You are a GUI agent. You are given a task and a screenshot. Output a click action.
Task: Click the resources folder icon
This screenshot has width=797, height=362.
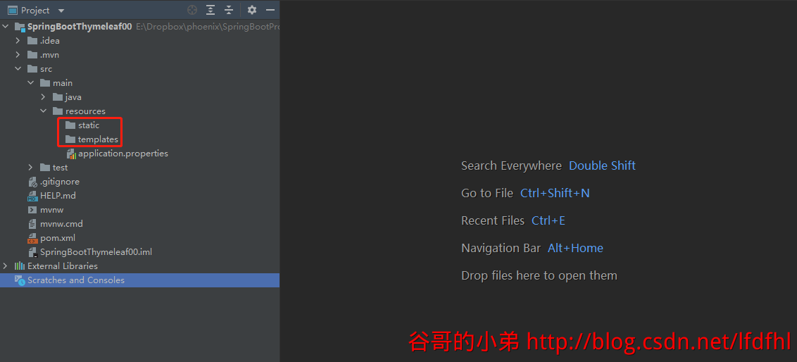tap(58, 111)
